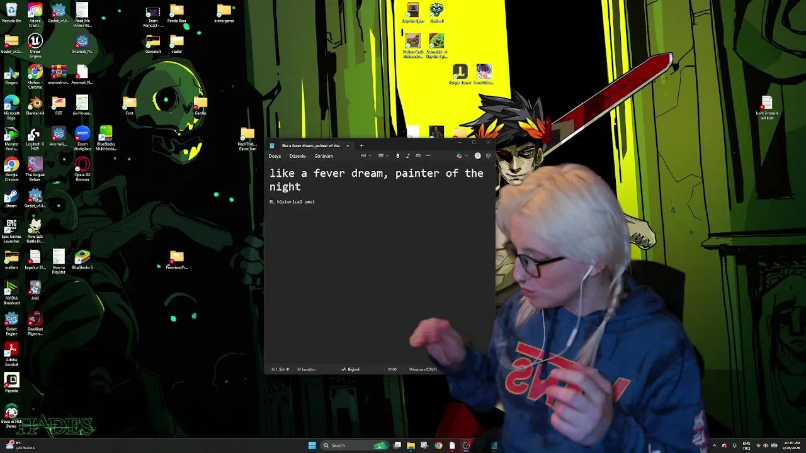Image resolution: width=806 pixels, height=453 pixels.
Task: Select the Recycle Bin desktop icon
Action: (11, 13)
